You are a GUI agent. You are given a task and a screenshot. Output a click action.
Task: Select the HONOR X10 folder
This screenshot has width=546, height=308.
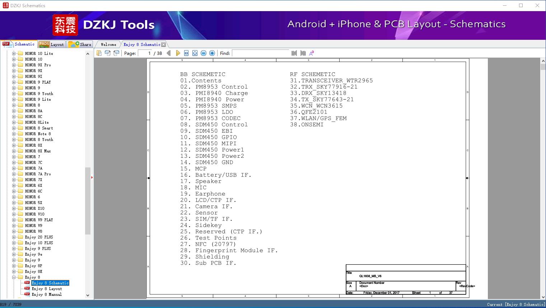pos(34,208)
